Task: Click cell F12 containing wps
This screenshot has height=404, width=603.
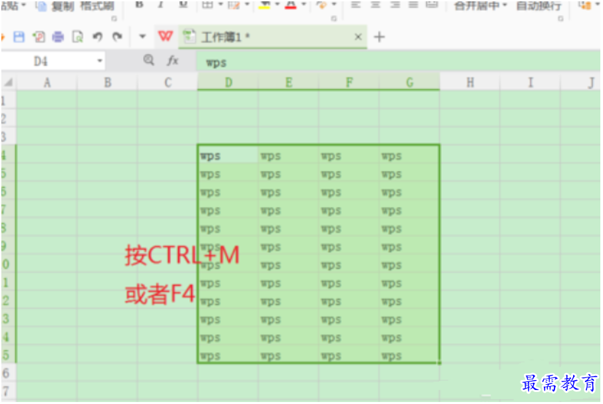Action: (x=349, y=301)
